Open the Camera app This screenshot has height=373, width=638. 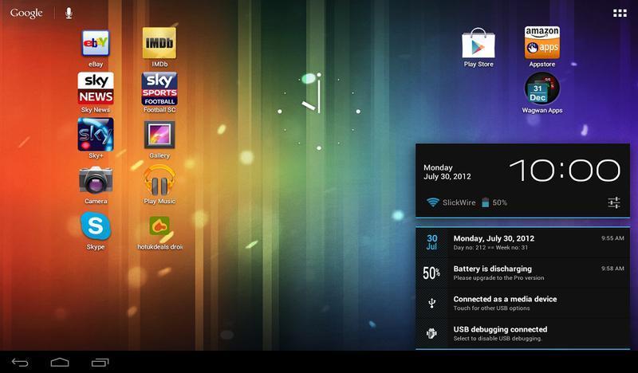tap(95, 180)
